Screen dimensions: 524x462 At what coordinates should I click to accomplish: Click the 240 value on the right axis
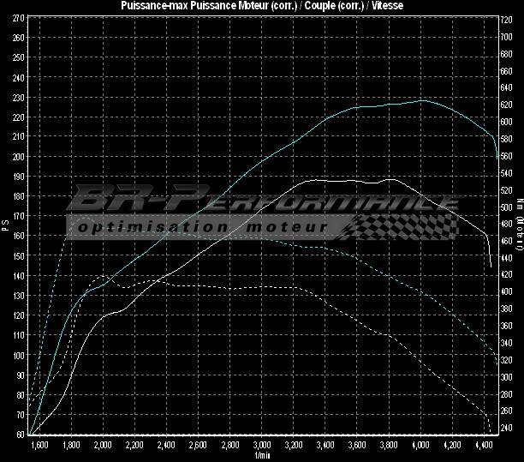(x=506, y=427)
